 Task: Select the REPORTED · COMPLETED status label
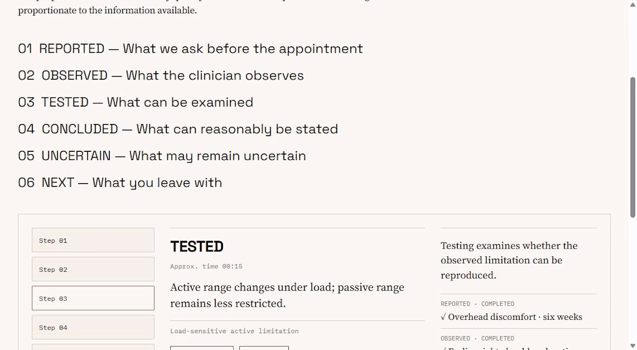point(477,304)
